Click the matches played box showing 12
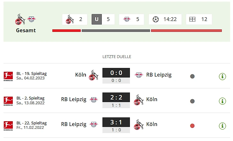 [199, 19]
